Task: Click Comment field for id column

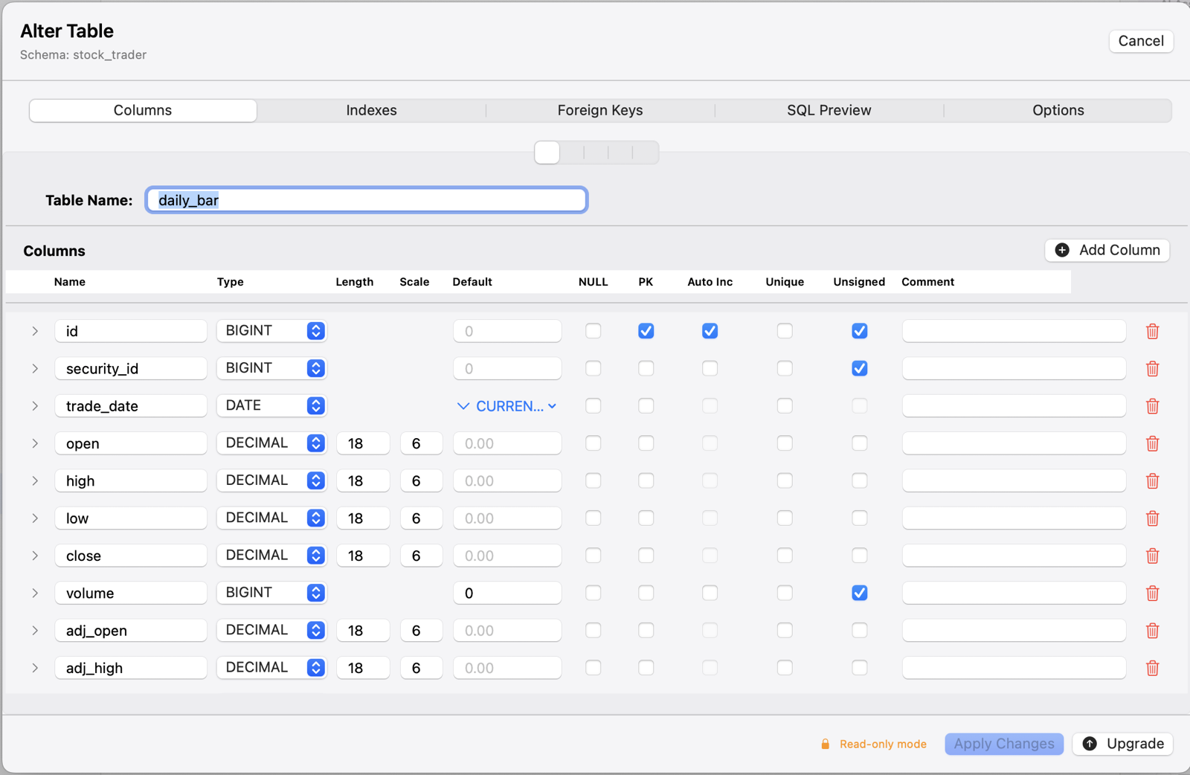Action: coord(1014,331)
